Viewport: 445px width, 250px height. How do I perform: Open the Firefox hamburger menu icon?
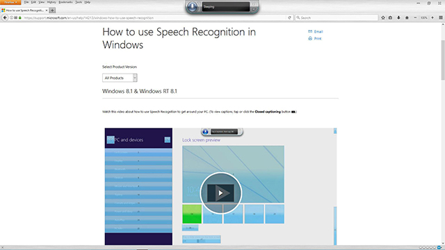440,17
